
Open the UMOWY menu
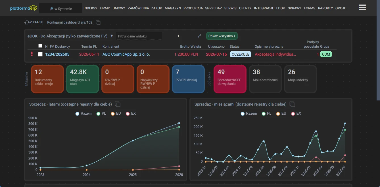pos(119,8)
